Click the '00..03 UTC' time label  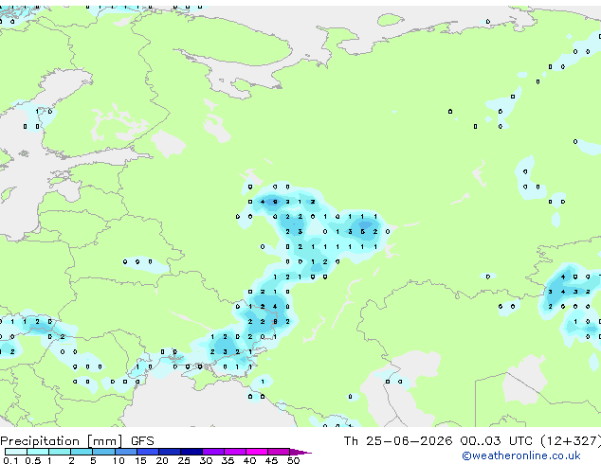(496, 441)
